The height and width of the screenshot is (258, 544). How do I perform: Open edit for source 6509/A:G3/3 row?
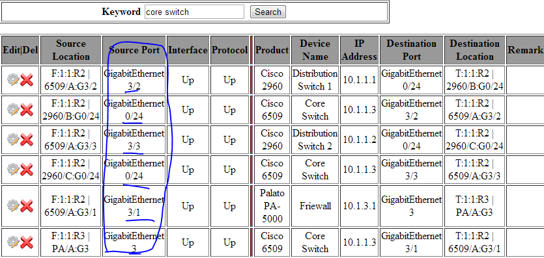(x=13, y=140)
